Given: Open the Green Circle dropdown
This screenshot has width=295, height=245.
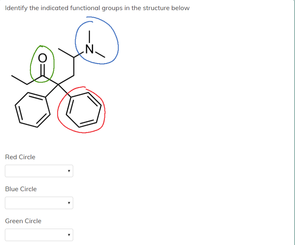Looking at the screenshot, I should coord(39,235).
